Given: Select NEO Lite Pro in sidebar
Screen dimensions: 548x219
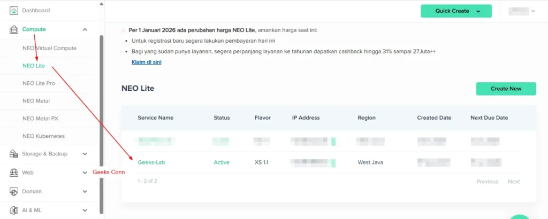Looking at the screenshot, I should (x=39, y=83).
